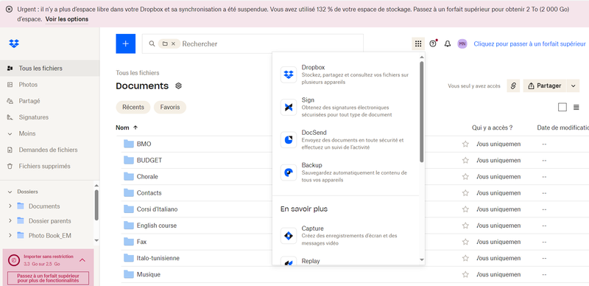The height and width of the screenshot is (286, 589).
Task: Open the dropdown arrow beside Partager
Action: (x=573, y=86)
